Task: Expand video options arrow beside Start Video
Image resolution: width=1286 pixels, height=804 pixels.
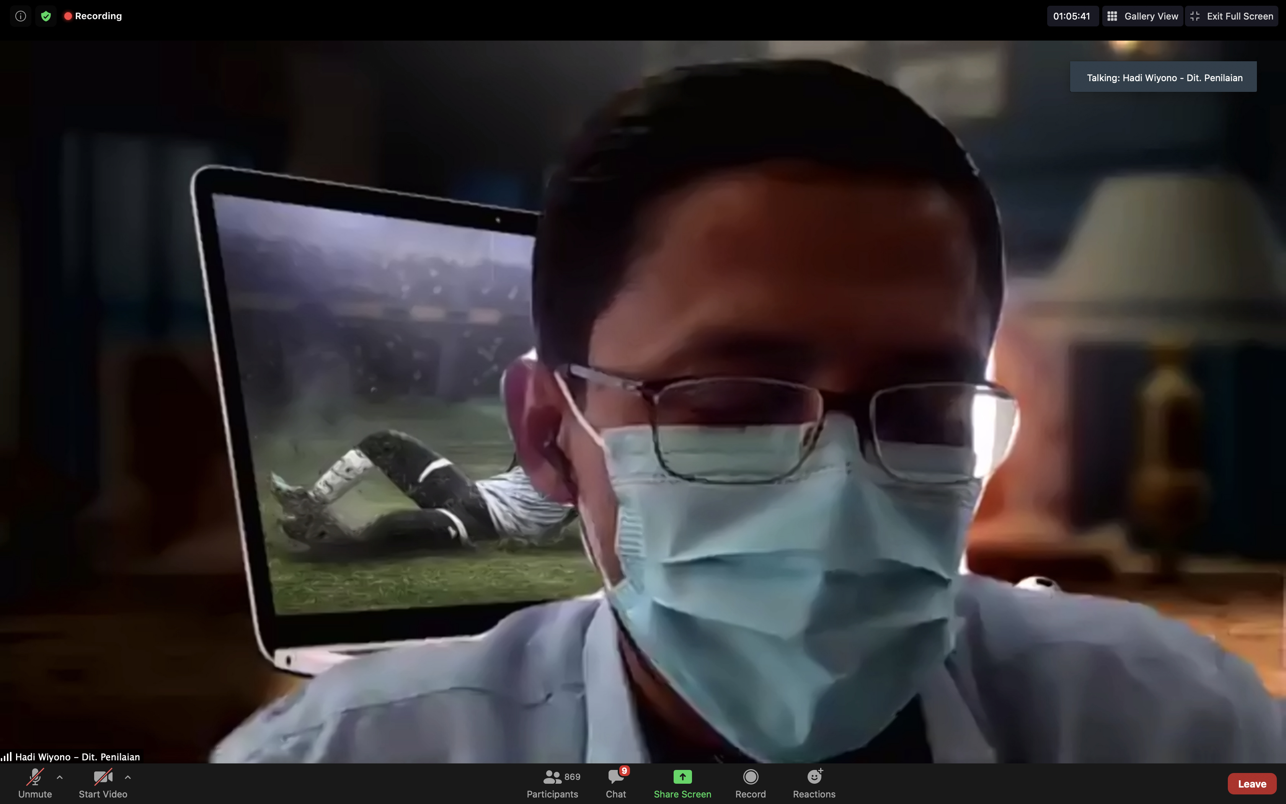Action: (x=127, y=777)
